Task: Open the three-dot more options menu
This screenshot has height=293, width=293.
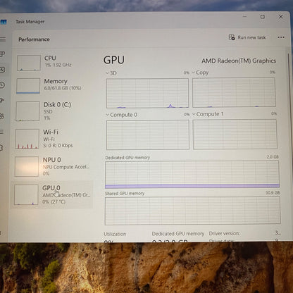Action: [x=281, y=37]
